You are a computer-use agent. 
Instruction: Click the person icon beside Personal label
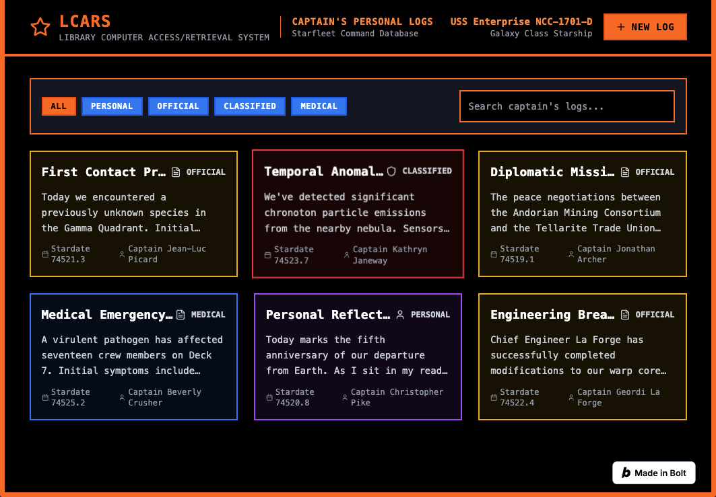pos(400,315)
